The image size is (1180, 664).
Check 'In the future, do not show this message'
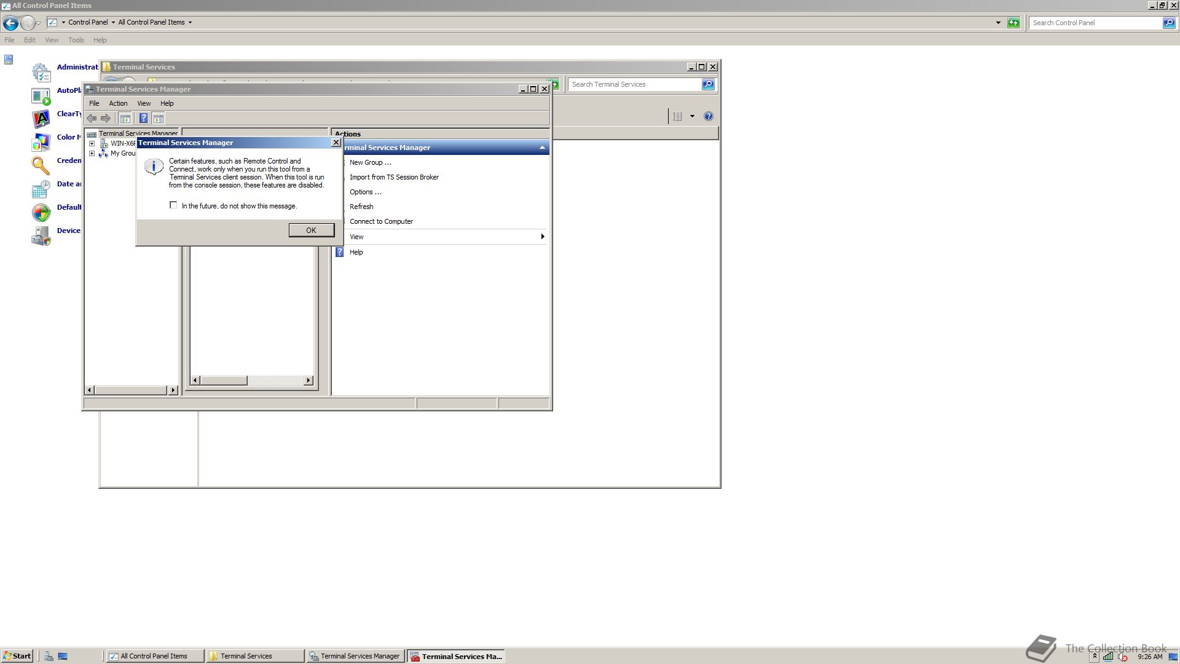pyautogui.click(x=173, y=205)
